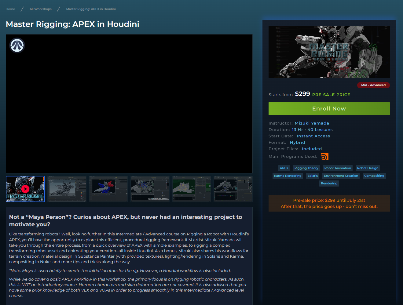The height and width of the screenshot is (305, 403).
Task: Click the Robot Design tag
Action: point(368,168)
